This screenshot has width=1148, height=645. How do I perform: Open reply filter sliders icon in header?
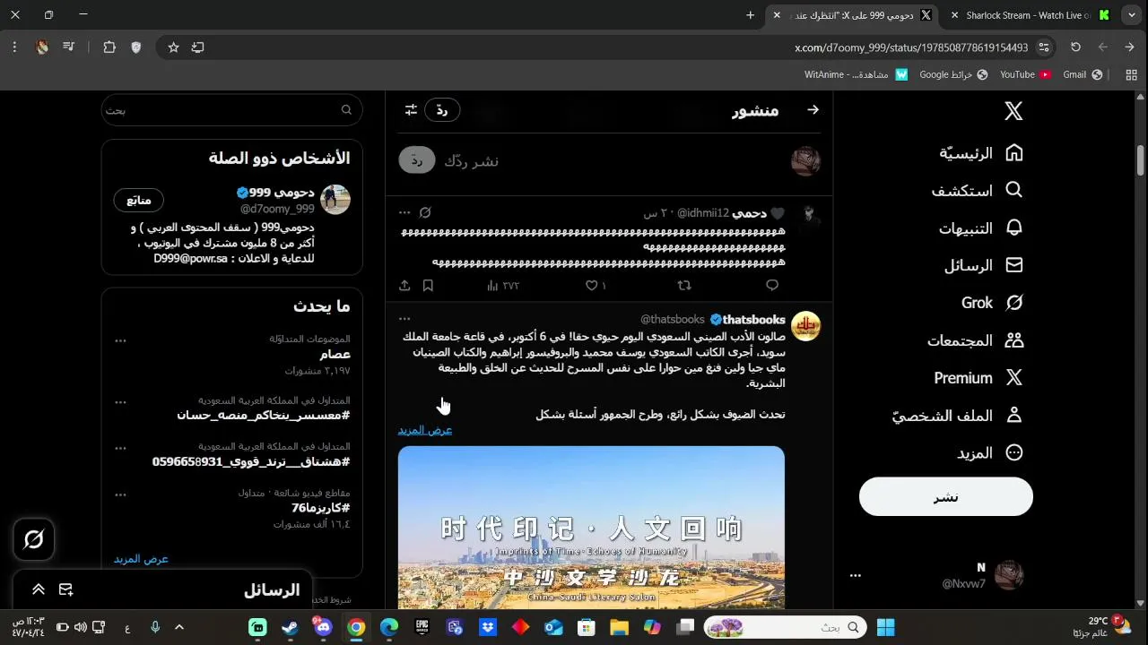tap(411, 110)
